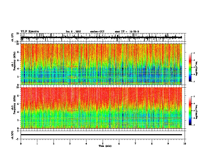Click the "Time (min)" axis title
This screenshot has width=208, height=161.
[x=105, y=146]
